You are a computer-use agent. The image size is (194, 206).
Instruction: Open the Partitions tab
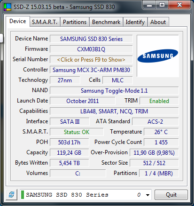click(x=75, y=22)
